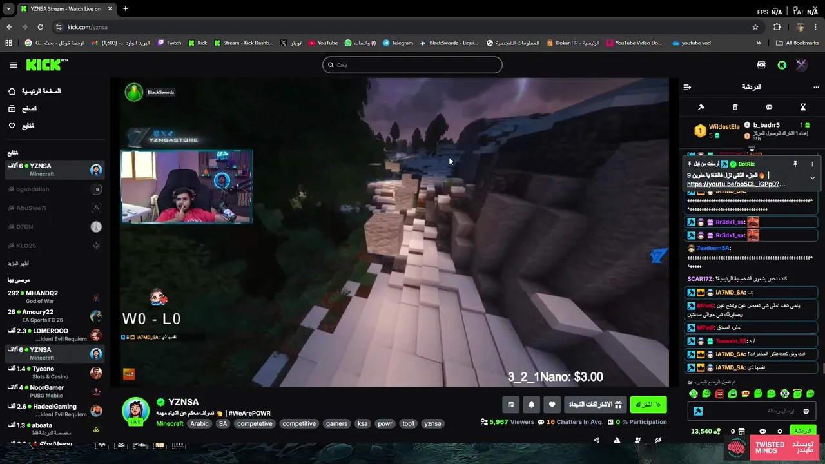Expand the pinned BotRix message chevron
The image size is (825, 464).
[x=812, y=178]
